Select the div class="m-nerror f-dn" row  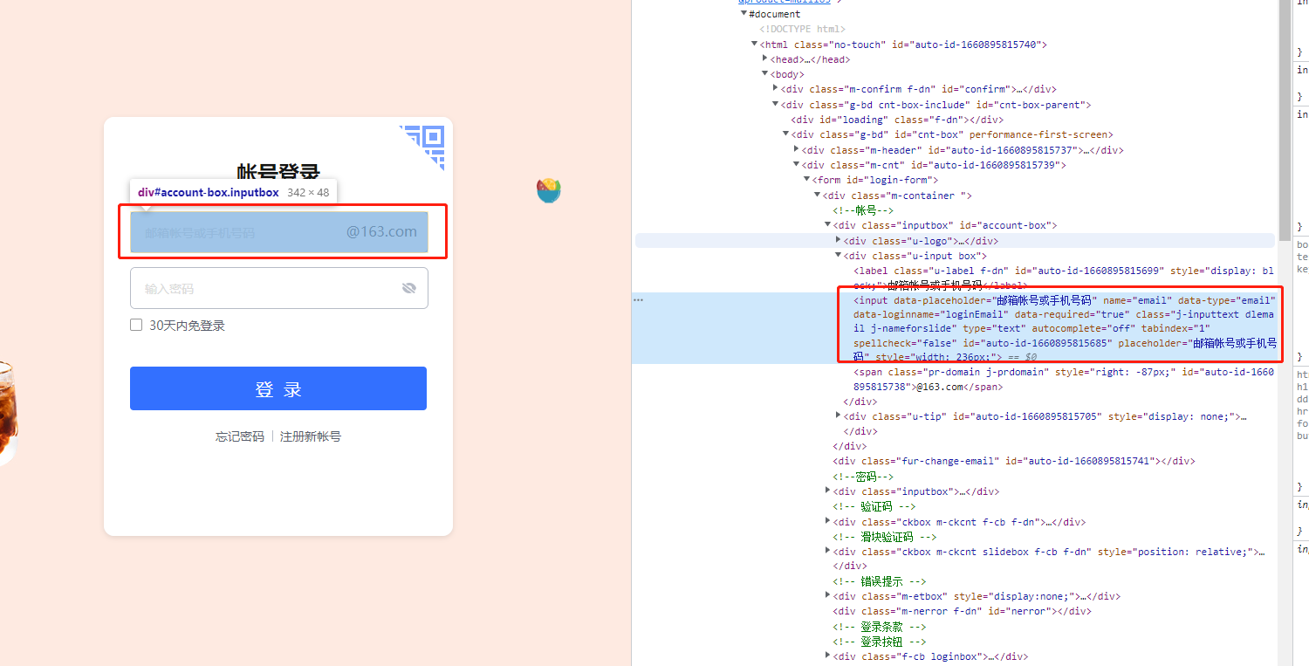pos(962,611)
